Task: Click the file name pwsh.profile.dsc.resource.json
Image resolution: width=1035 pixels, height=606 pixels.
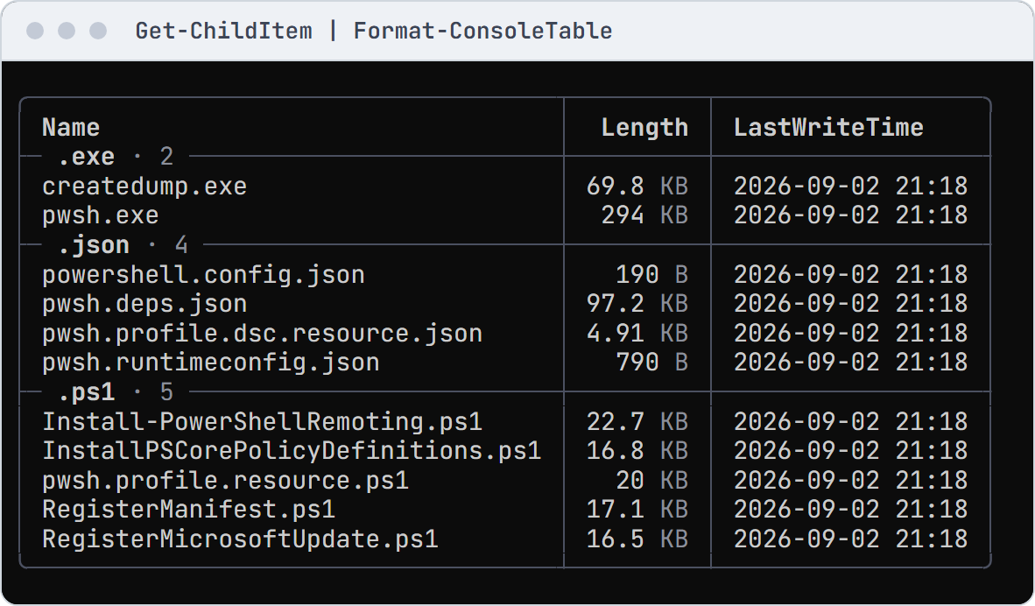Action: 262,333
